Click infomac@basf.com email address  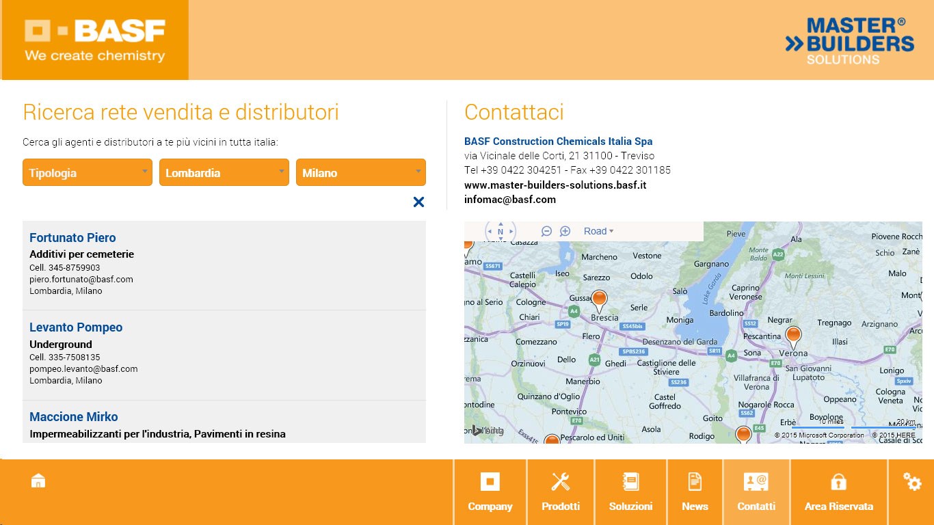(510, 200)
